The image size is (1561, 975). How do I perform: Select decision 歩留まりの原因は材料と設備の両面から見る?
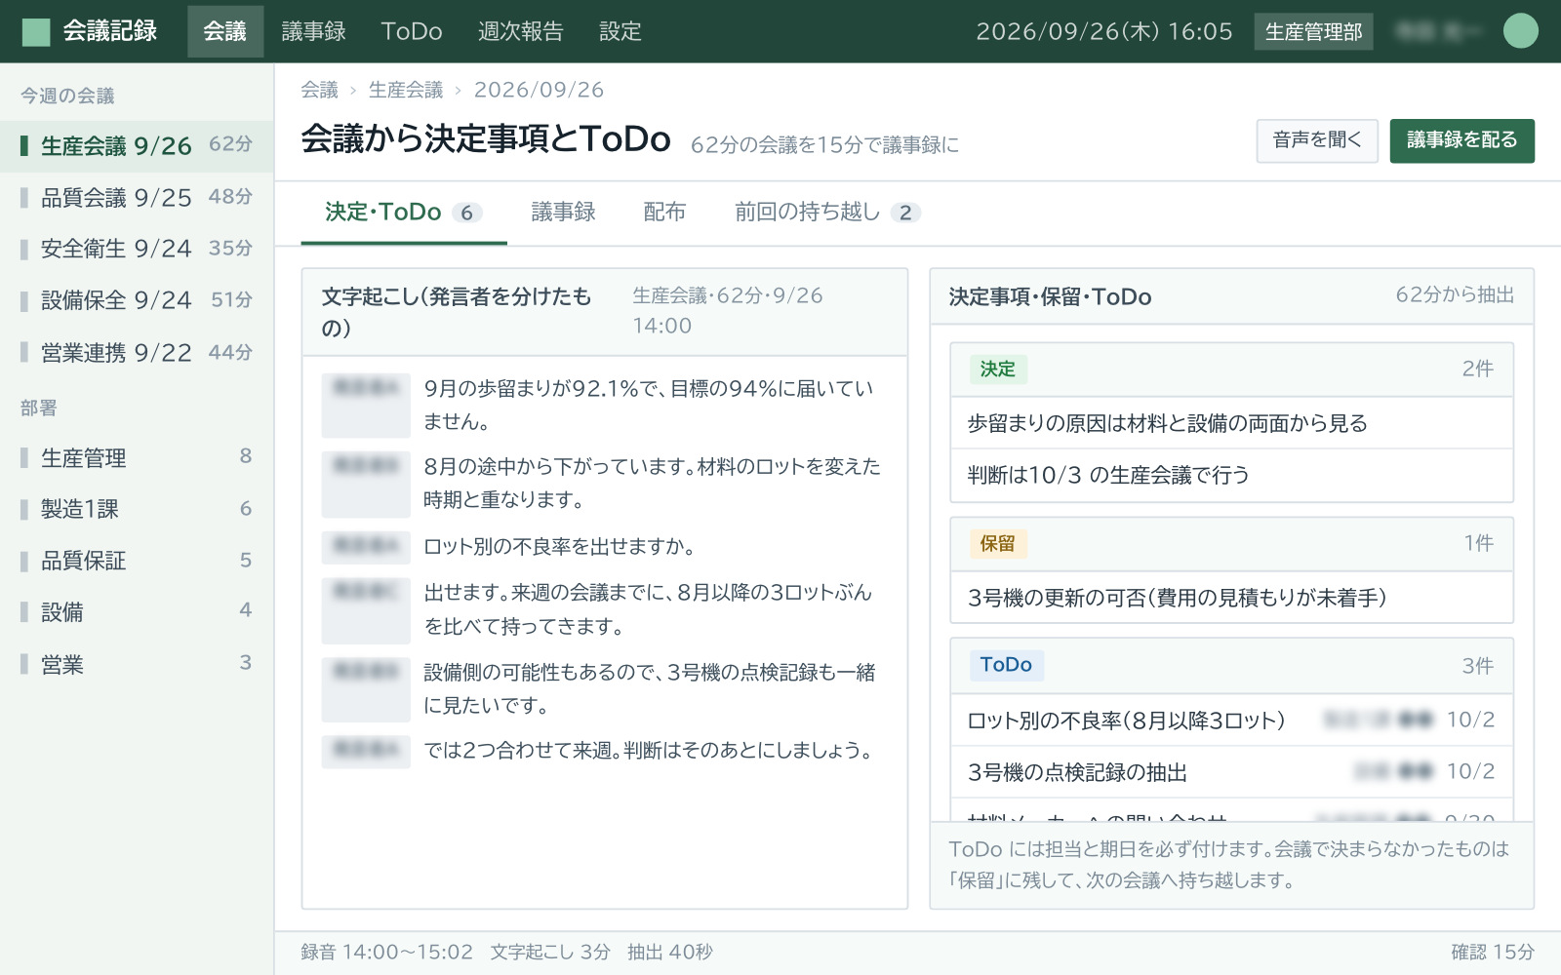(x=1232, y=423)
